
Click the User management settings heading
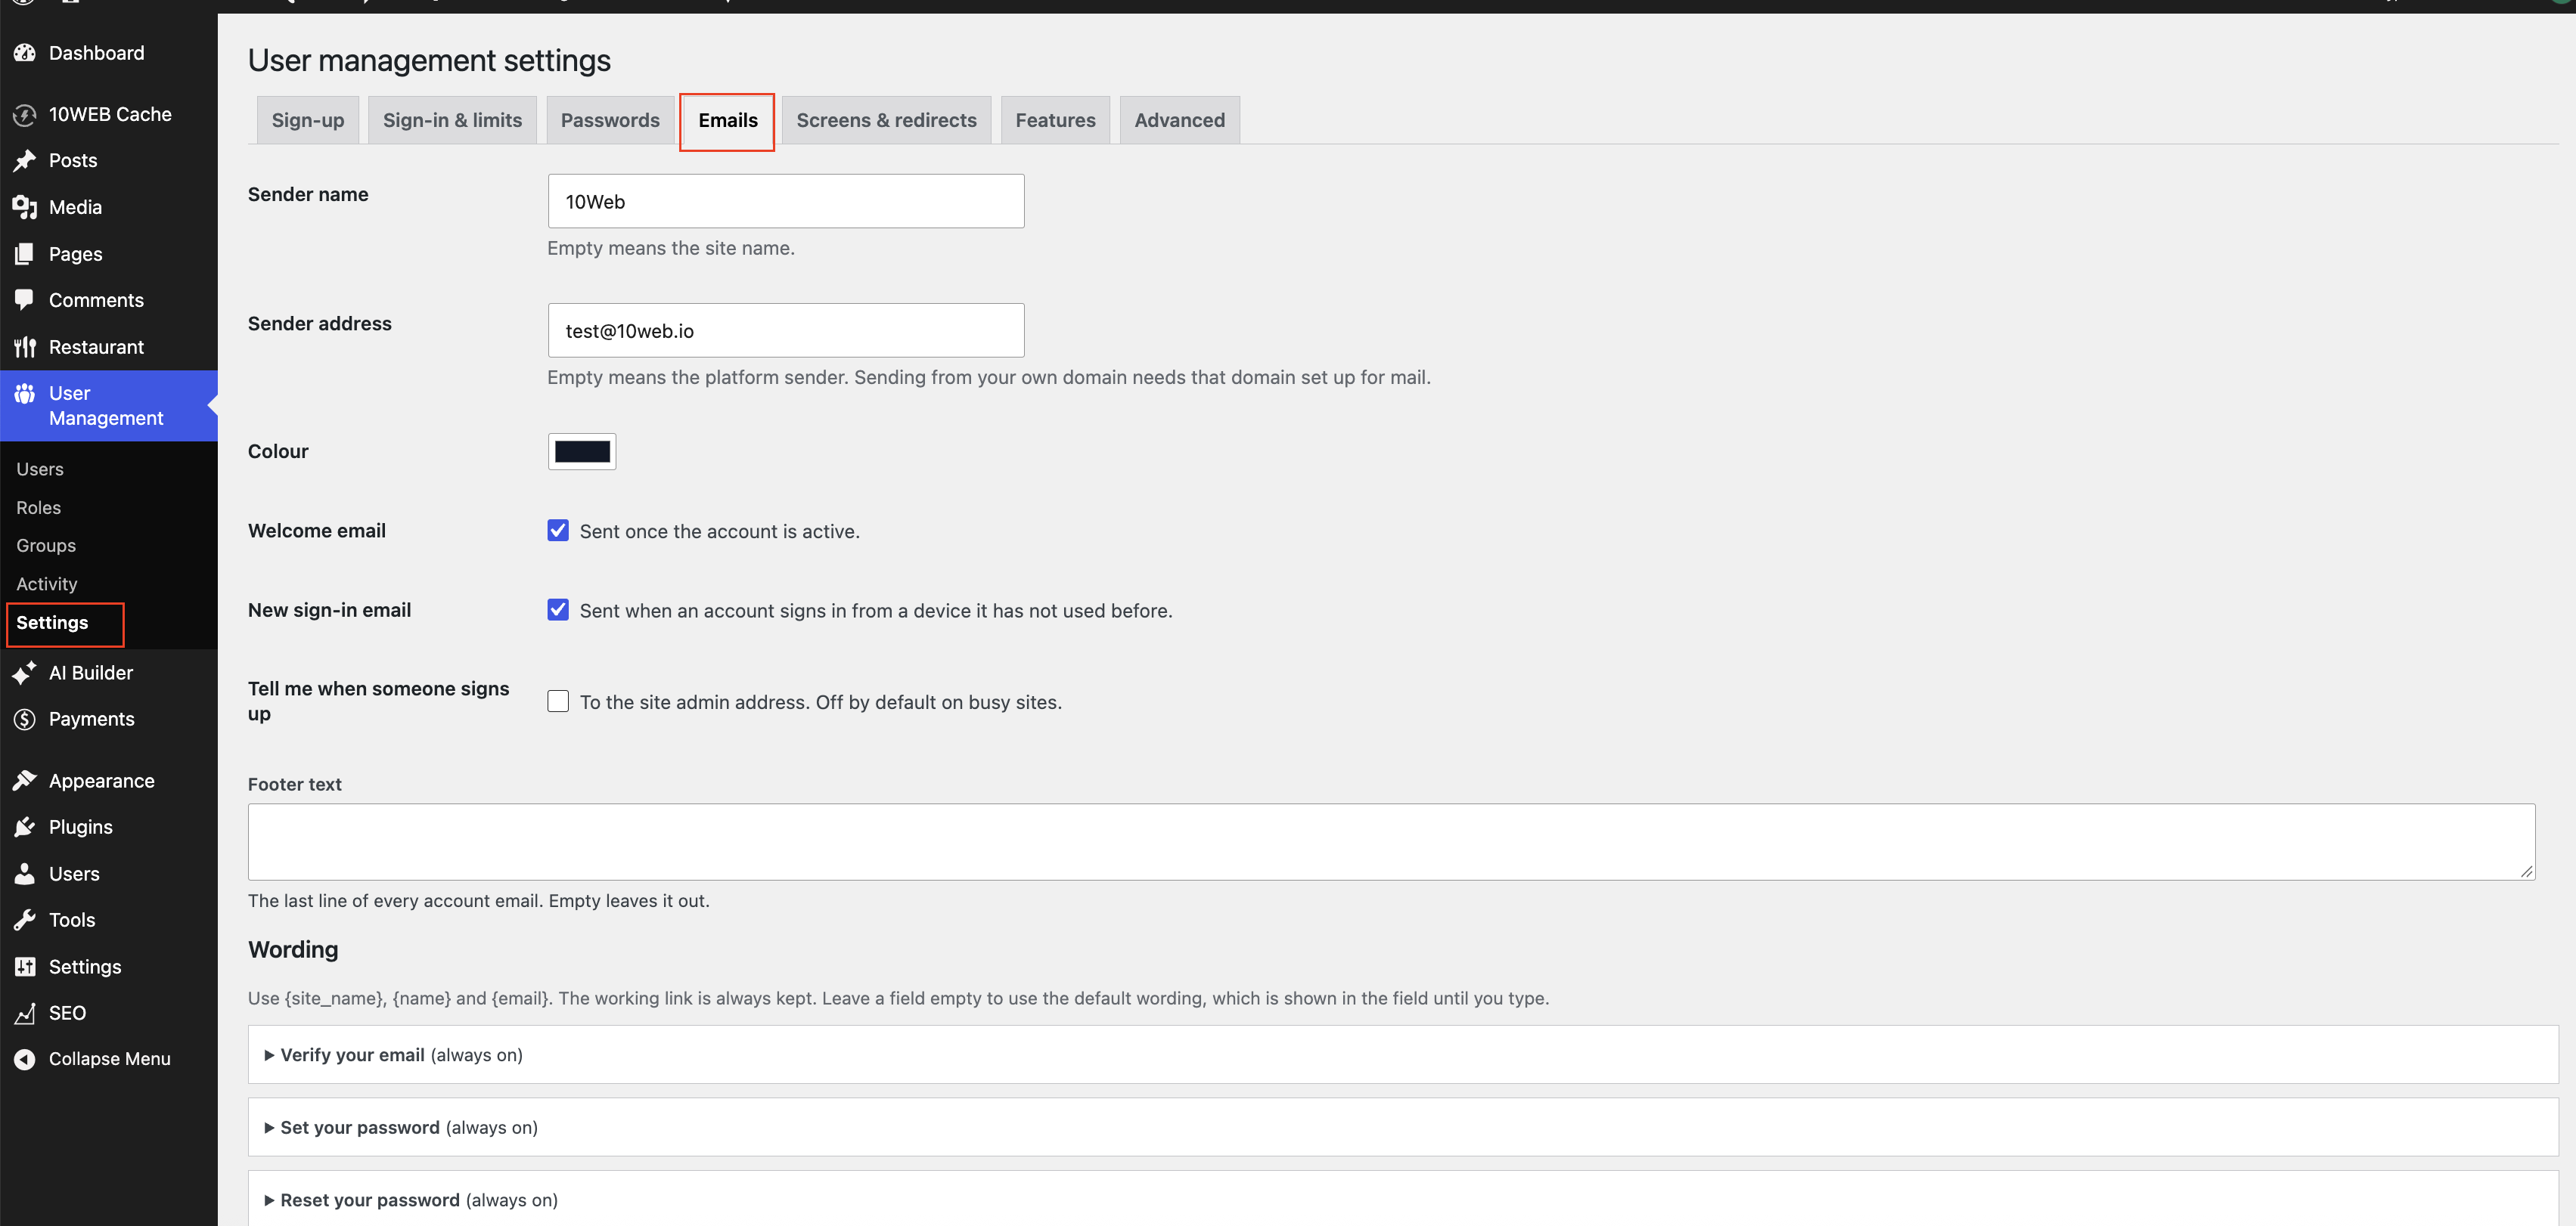pos(429,60)
